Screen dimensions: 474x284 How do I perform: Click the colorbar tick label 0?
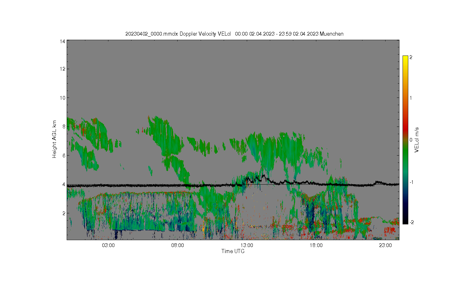click(411, 140)
